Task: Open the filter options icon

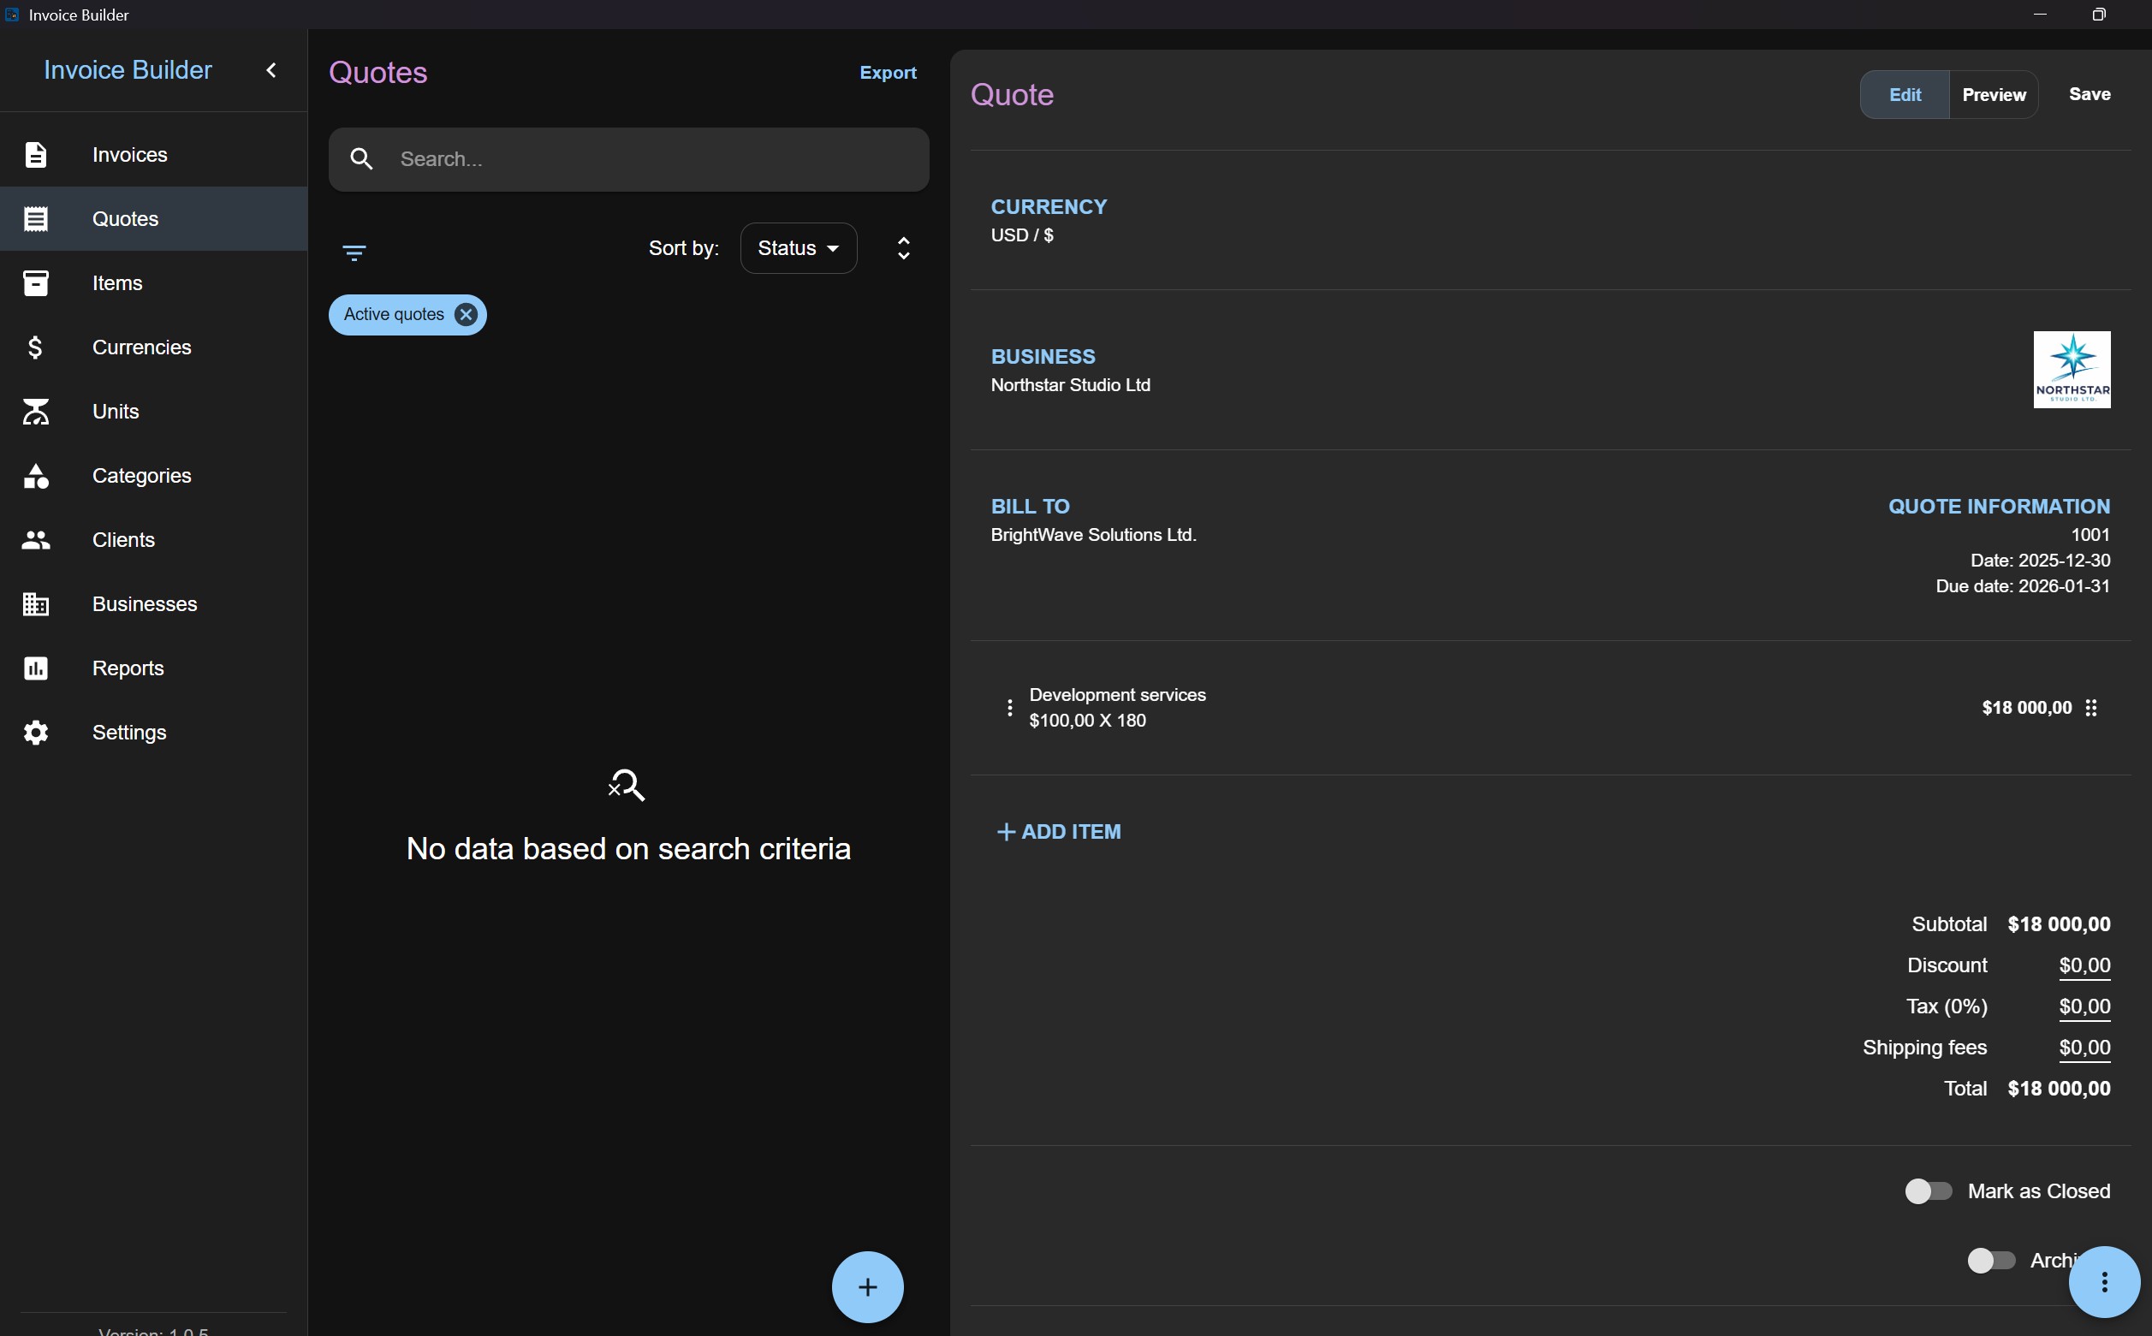Action: point(354,253)
